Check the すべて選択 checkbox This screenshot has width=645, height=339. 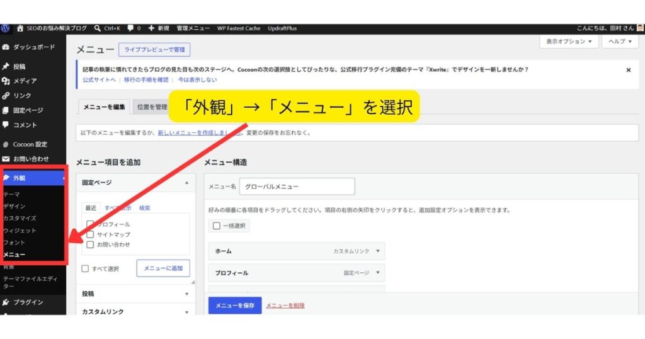tap(85, 268)
